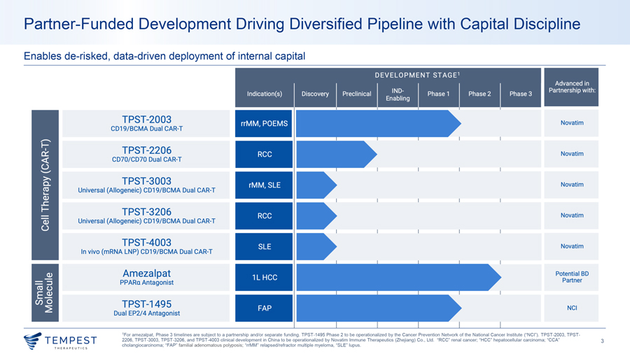Click 'CD70/CD70 Dual CAR-T' description
The width and height of the screenshot is (630, 354).
[147, 160]
